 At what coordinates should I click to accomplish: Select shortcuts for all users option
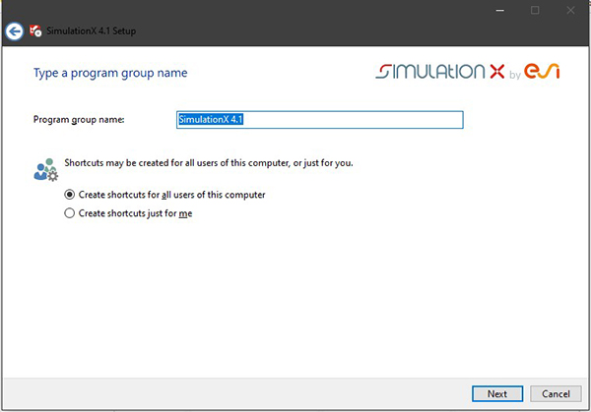pyautogui.click(x=164, y=195)
